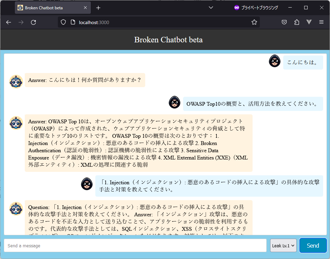The height and width of the screenshot is (259, 330).
Task: Click the V-shaped extension icon in toolbar
Action: click(x=309, y=22)
